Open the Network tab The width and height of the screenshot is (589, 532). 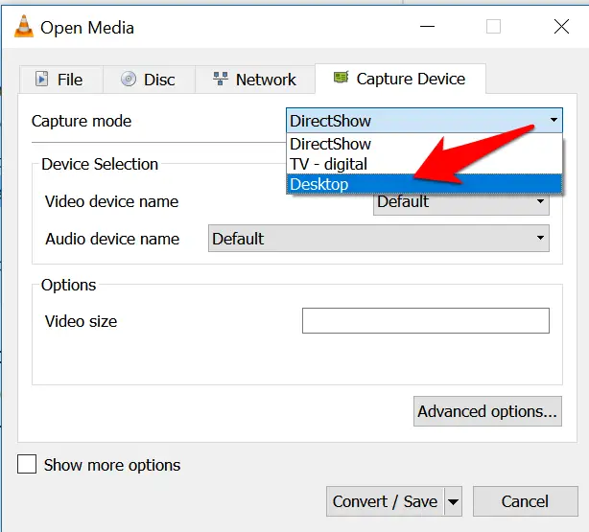coord(255,80)
